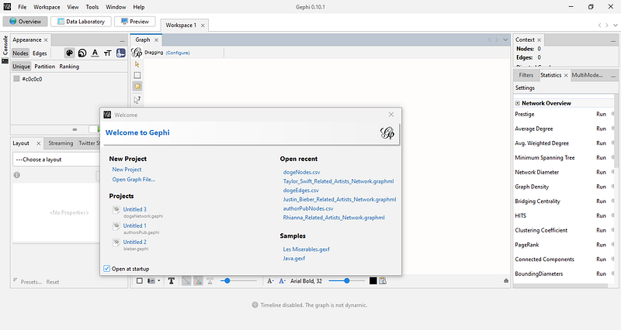Image resolution: width=621 pixels, height=330 pixels.
Task: Uncheck Open at startup checkbox
Action: tap(107, 268)
